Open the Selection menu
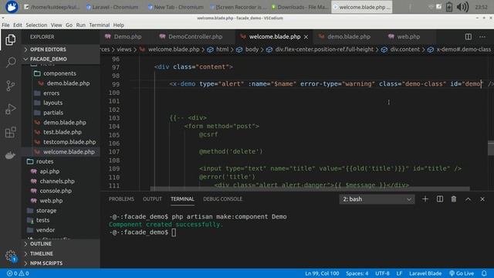 [36, 25]
